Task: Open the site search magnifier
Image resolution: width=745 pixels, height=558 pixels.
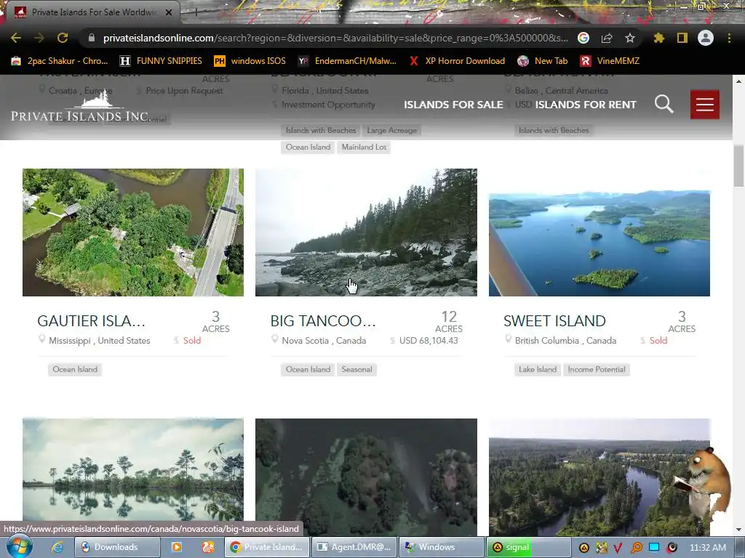Action: coord(664,104)
